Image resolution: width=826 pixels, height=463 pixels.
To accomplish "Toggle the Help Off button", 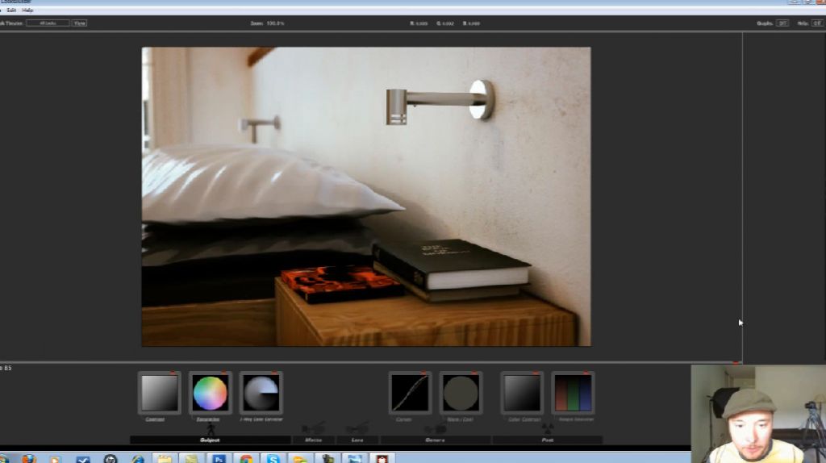I will tap(817, 23).
